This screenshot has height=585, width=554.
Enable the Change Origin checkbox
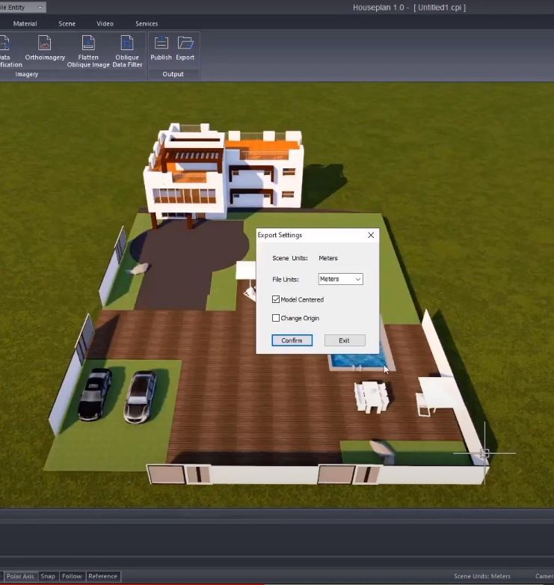click(276, 318)
